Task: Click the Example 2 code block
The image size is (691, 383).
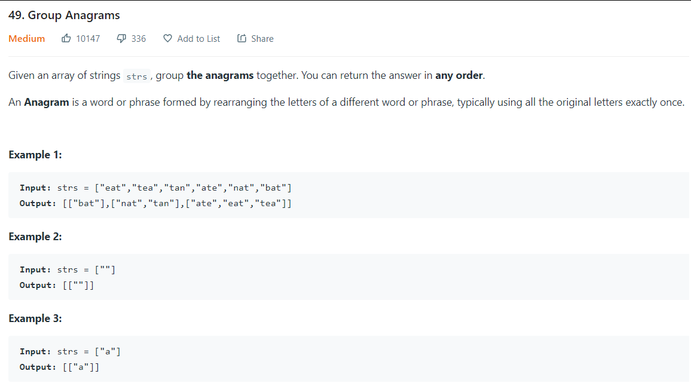Action: 348,277
